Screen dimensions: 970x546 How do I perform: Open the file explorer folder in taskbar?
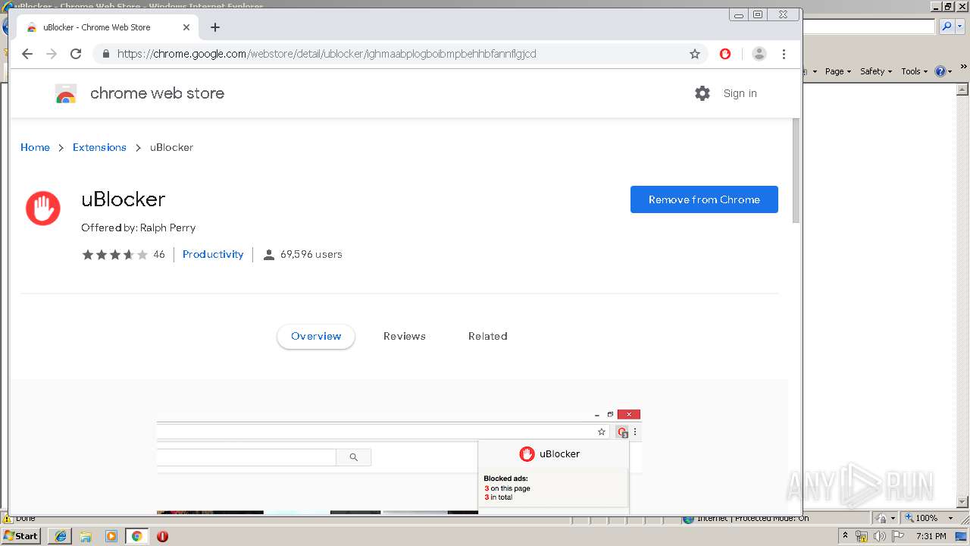point(86,535)
